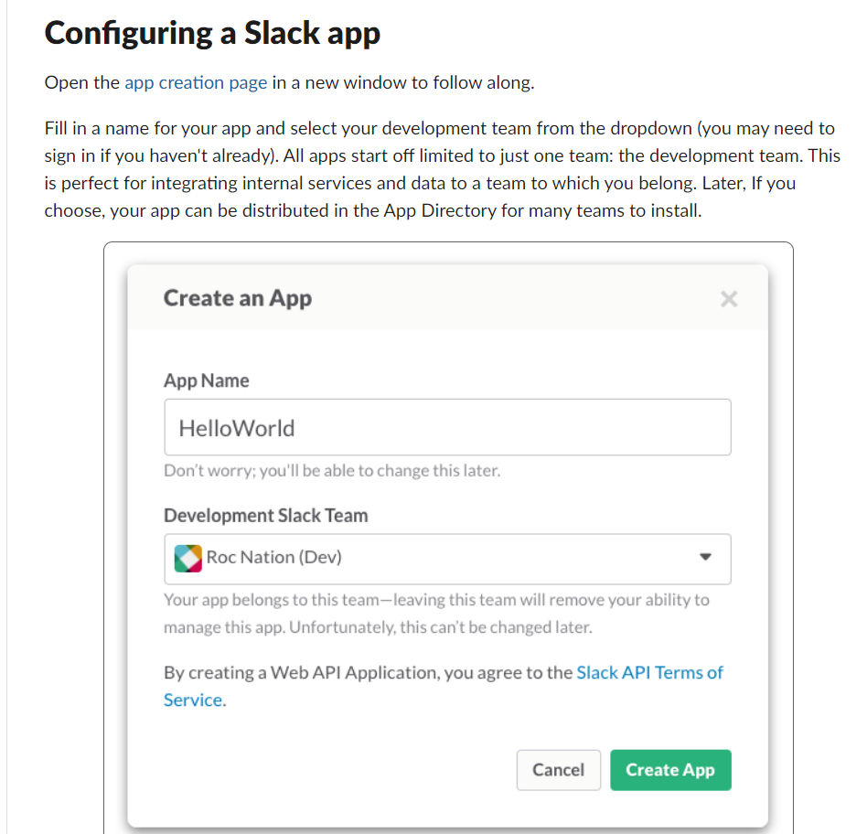Click the "Don't worry" hint text
The height and width of the screenshot is (834, 867).
pos(332,471)
